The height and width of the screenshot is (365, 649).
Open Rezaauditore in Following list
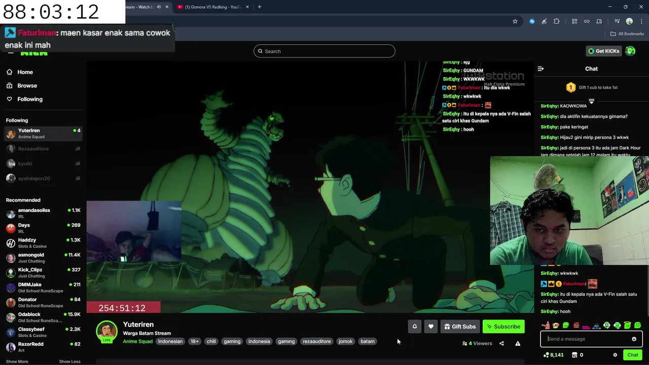click(43, 149)
